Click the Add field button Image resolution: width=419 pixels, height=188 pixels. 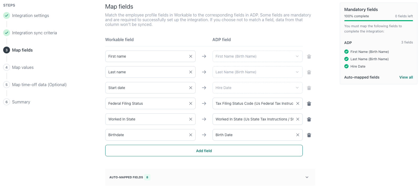pyautogui.click(x=204, y=151)
